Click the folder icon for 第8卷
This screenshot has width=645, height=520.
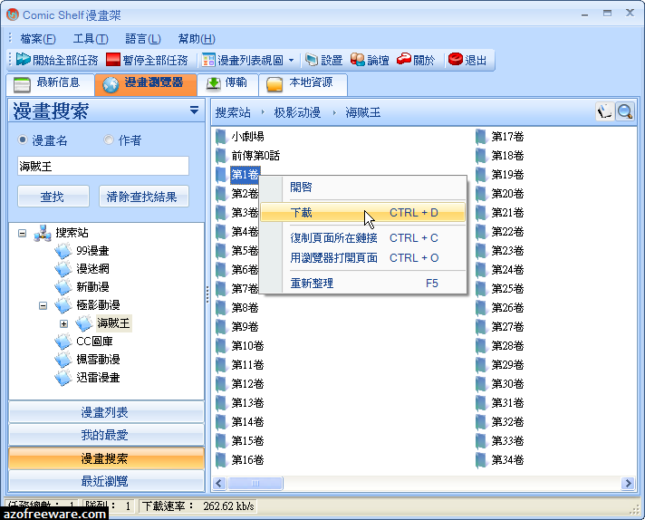click(222, 308)
